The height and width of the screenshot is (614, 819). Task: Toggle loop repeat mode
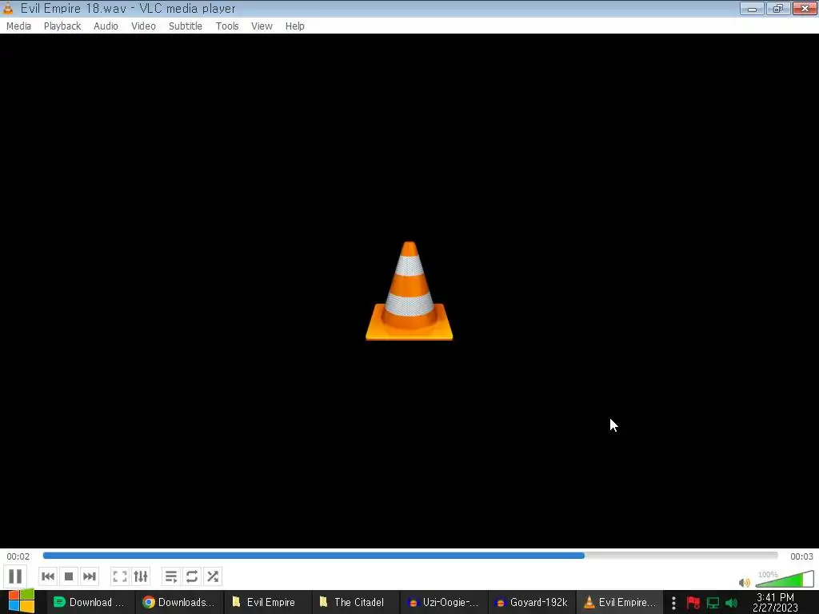[x=192, y=576]
